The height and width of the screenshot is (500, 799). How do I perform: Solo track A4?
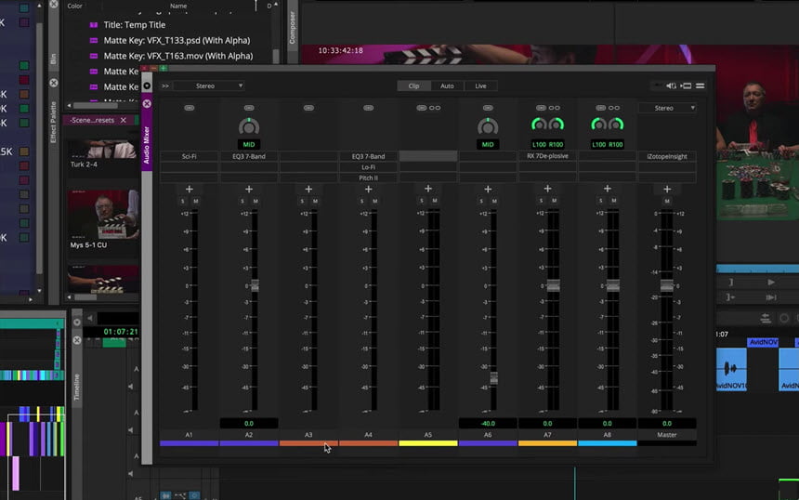[x=361, y=202]
